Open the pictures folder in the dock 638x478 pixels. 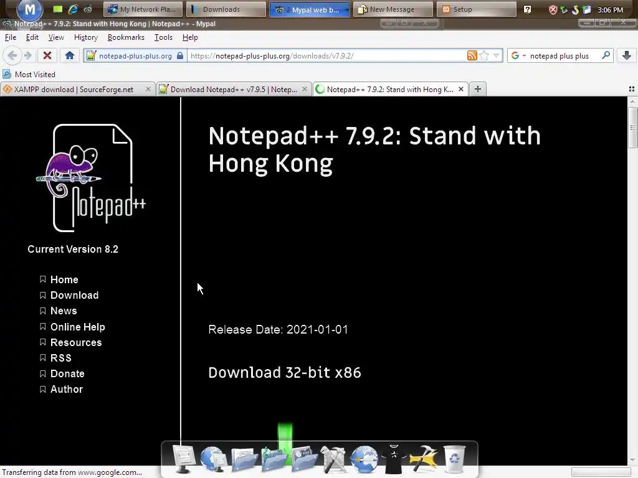point(304,459)
